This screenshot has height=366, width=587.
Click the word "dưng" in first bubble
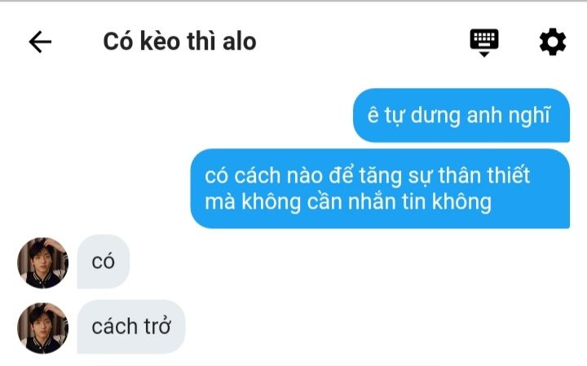point(435,116)
